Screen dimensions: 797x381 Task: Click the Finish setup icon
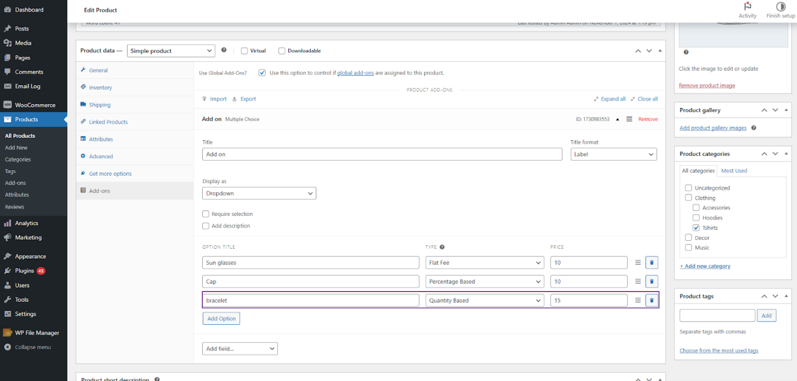(x=780, y=6)
